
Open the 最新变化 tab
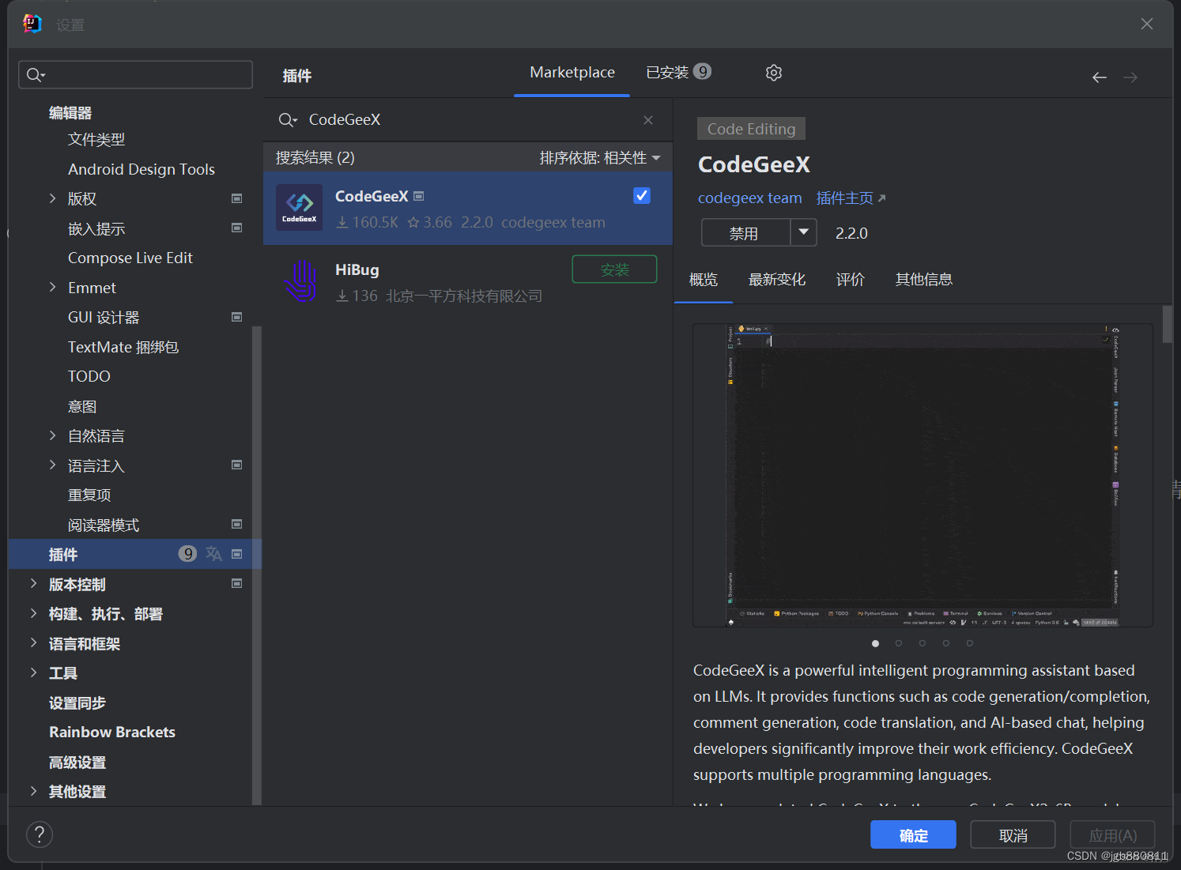[x=776, y=280]
